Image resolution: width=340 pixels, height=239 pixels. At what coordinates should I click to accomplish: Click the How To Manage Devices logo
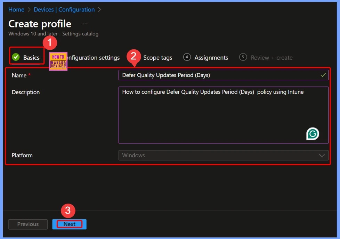(x=58, y=61)
